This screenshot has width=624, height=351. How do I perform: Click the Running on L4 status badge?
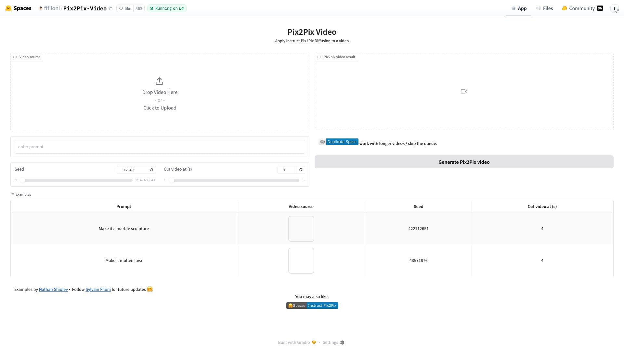[167, 8]
